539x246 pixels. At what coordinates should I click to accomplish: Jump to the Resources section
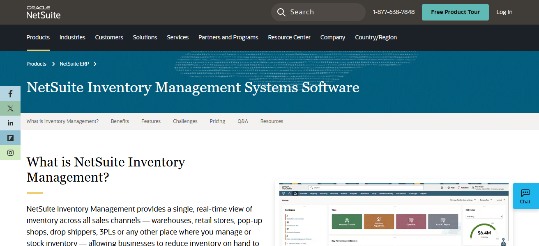[x=272, y=121]
